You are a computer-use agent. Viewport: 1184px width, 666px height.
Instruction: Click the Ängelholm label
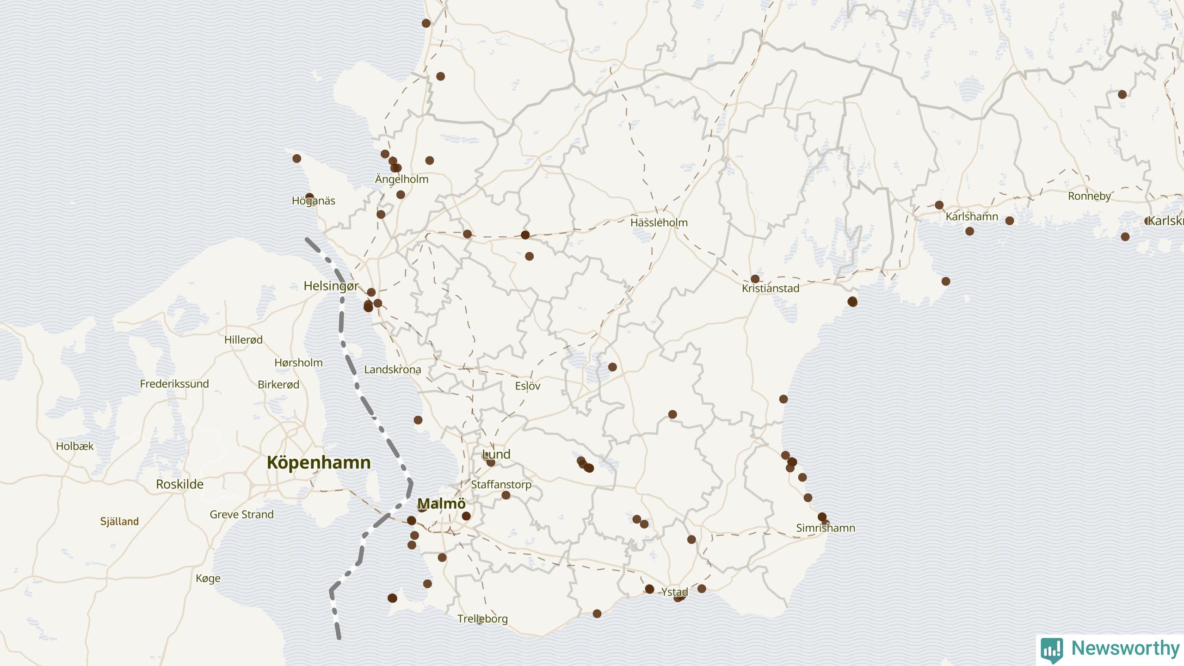click(401, 179)
